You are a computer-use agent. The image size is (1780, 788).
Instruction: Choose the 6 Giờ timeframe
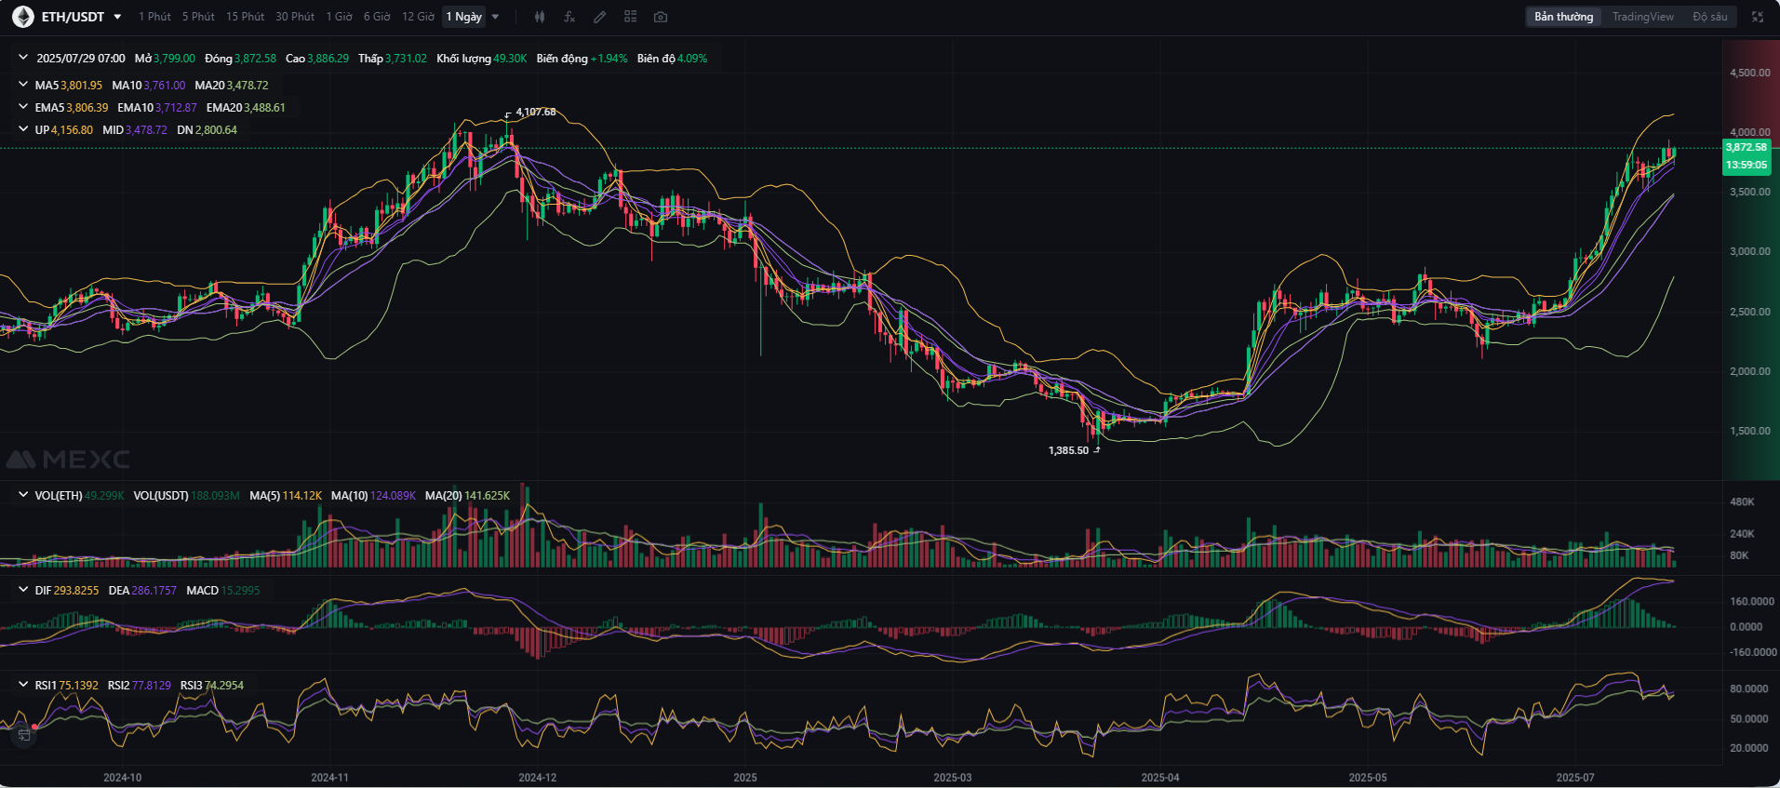pyautogui.click(x=377, y=17)
